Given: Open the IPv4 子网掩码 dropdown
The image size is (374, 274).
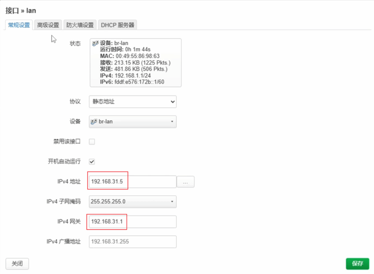Looking at the screenshot, I should point(133,202).
